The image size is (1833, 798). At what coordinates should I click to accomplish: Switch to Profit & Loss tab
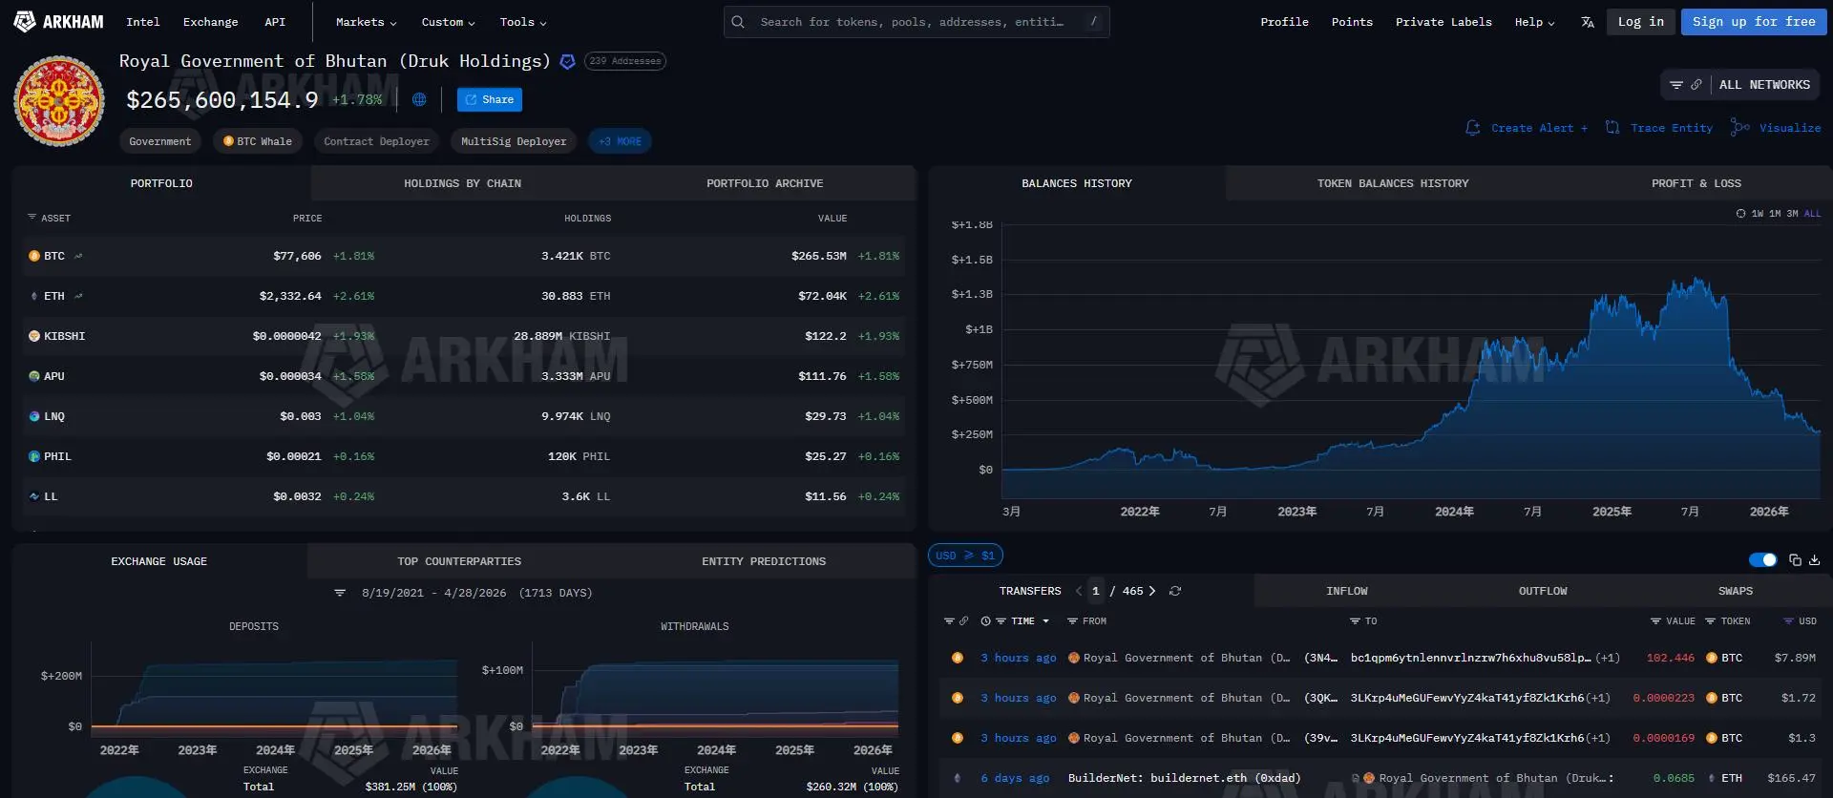(1696, 183)
